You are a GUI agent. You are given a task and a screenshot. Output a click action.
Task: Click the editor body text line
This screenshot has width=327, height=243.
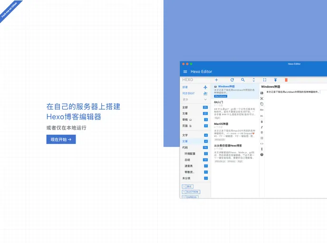point(293,92)
